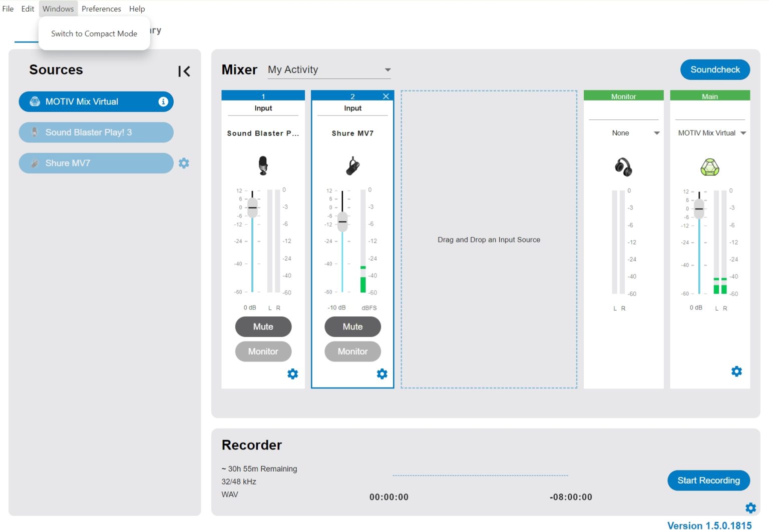
Task: Open the My Activity mixer dropdown
Action: [x=329, y=69]
